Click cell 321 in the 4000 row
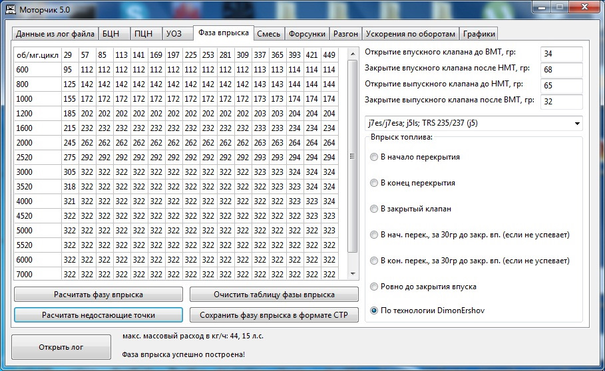The height and width of the screenshot is (371, 605). [71, 201]
